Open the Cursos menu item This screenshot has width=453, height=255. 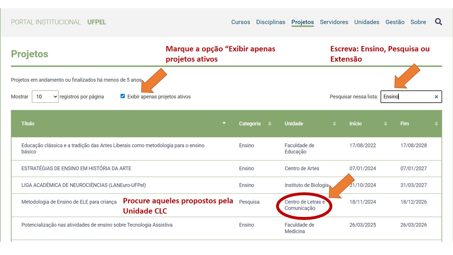(241, 22)
